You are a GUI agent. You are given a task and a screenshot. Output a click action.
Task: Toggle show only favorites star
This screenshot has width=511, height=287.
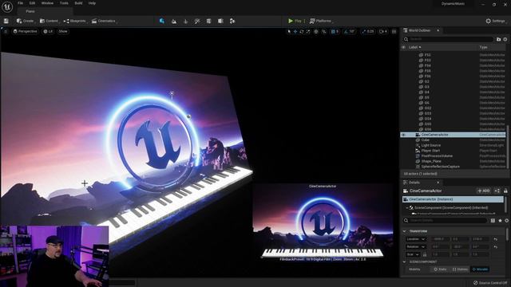(500, 221)
